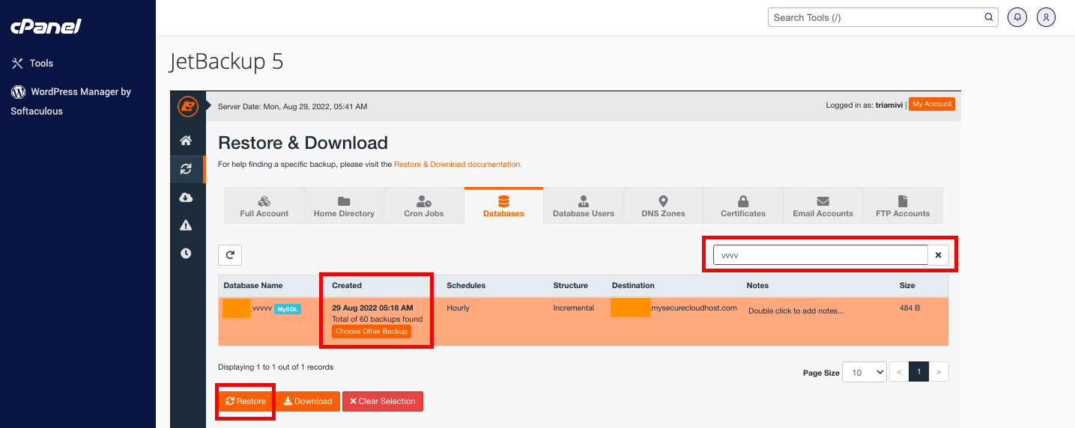Click the JetBackup home sidebar icon
The width and height of the screenshot is (1075, 428).
pyautogui.click(x=186, y=141)
